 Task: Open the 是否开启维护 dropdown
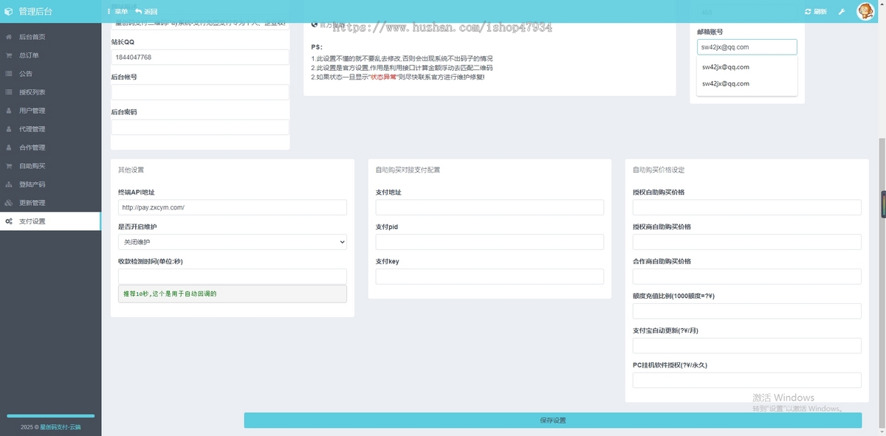[x=232, y=242]
